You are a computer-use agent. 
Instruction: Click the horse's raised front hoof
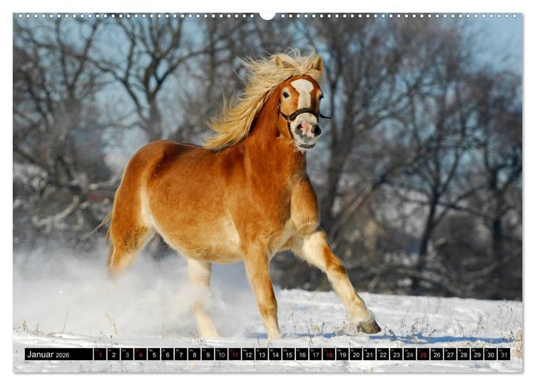369,327
